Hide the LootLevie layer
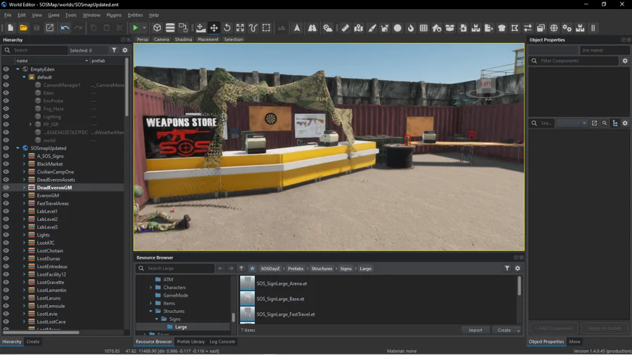 (6, 314)
